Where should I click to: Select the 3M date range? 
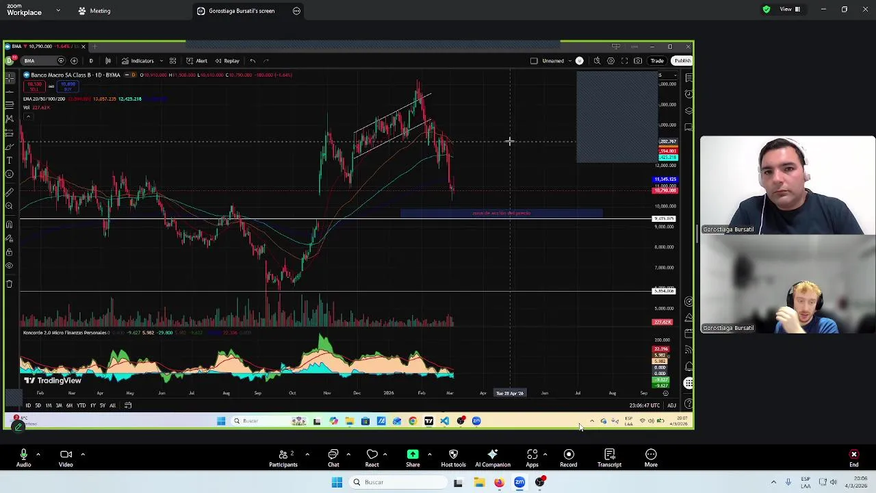coord(59,405)
